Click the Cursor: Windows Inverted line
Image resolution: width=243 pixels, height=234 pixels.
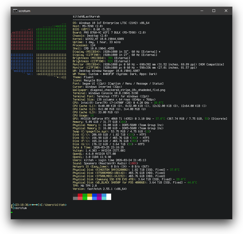[97, 86]
